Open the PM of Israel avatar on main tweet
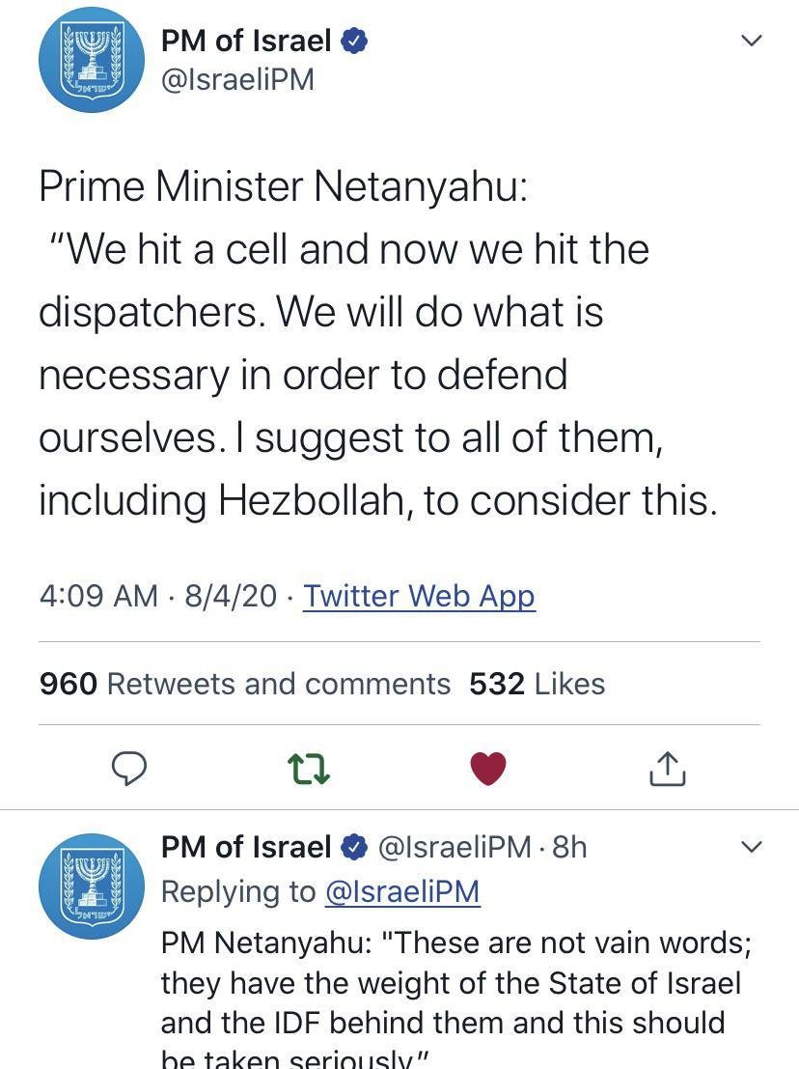799x1069 pixels. pyautogui.click(x=84, y=59)
